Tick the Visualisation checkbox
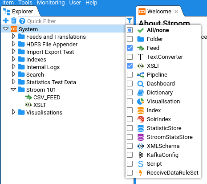This screenshot has height=184, width=207. pos(130,102)
